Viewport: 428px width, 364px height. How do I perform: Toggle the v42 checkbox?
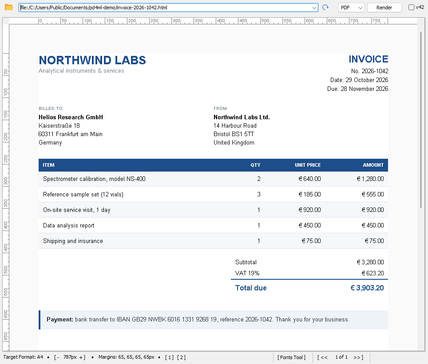[x=411, y=8]
